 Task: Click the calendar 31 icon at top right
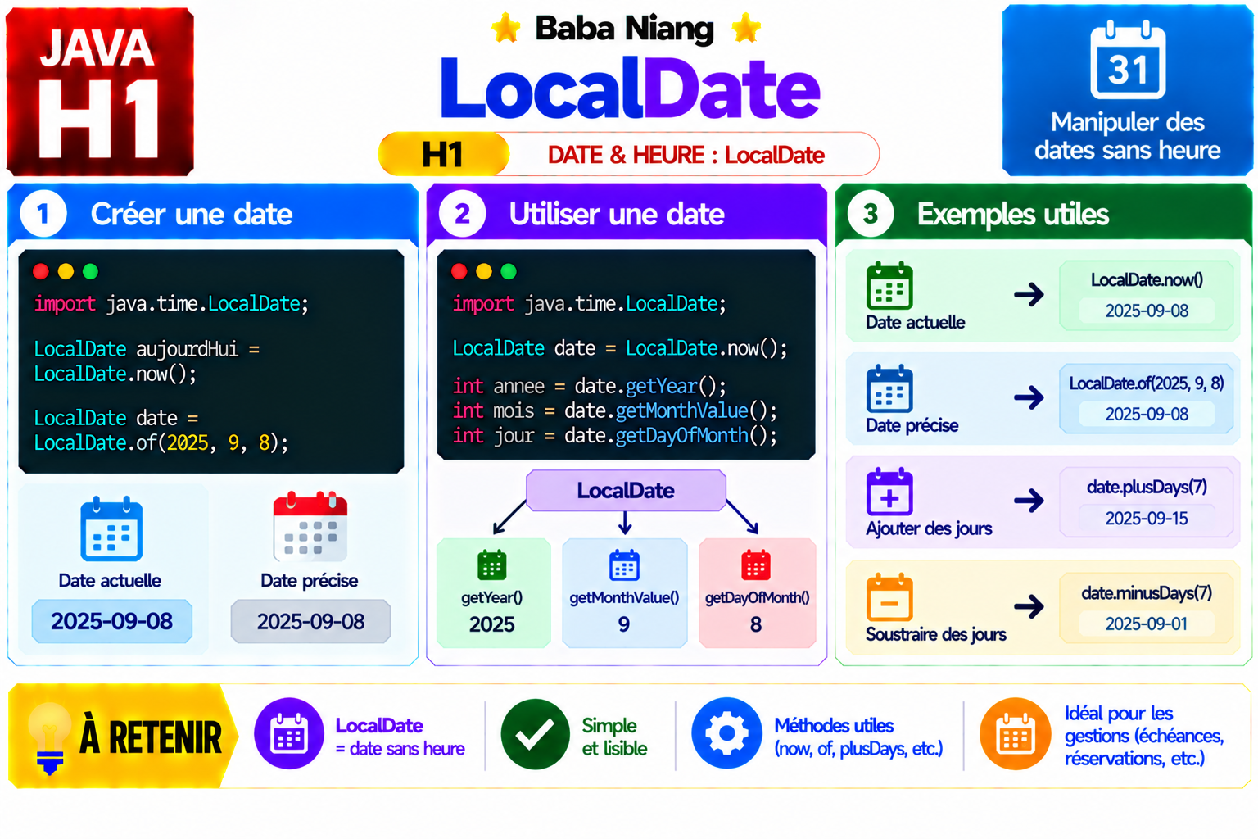1128,61
